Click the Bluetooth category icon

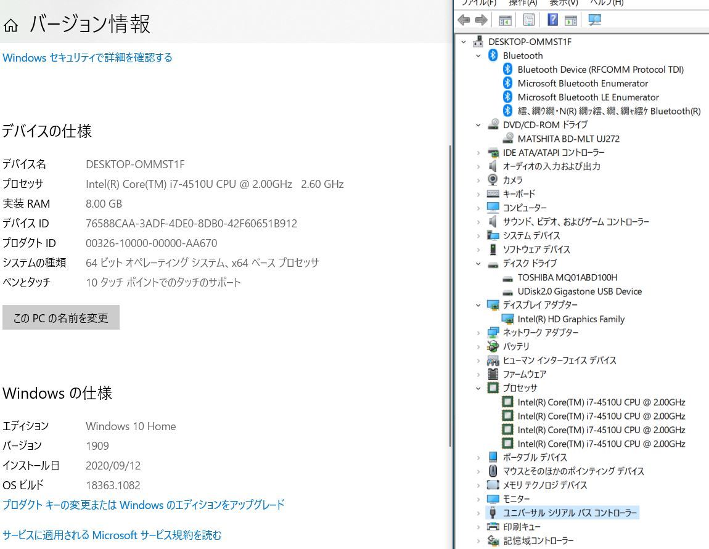tap(493, 55)
